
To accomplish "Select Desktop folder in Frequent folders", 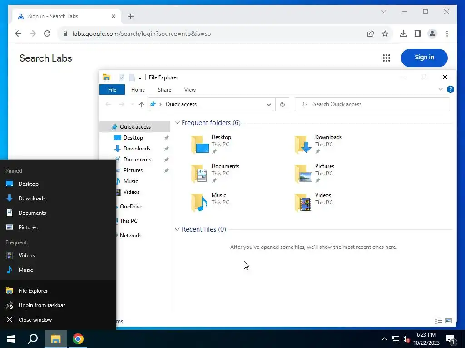I will 212,145.
